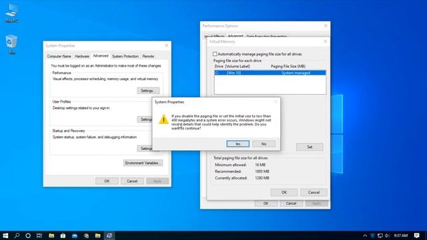Close the Virtual Memory window
The image size is (427, 240).
(325, 41)
